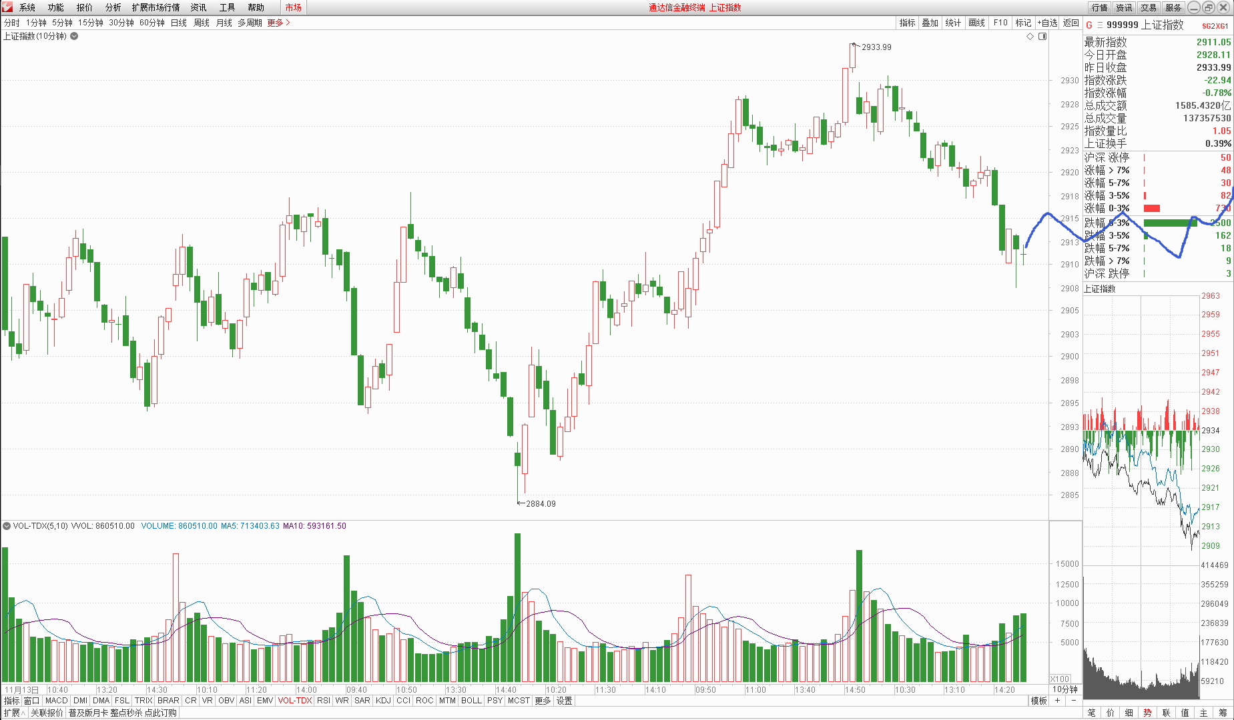Expand the 扩展 panel at bottom left
The width and height of the screenshot is (1234, 720).
tap(14, 713)
